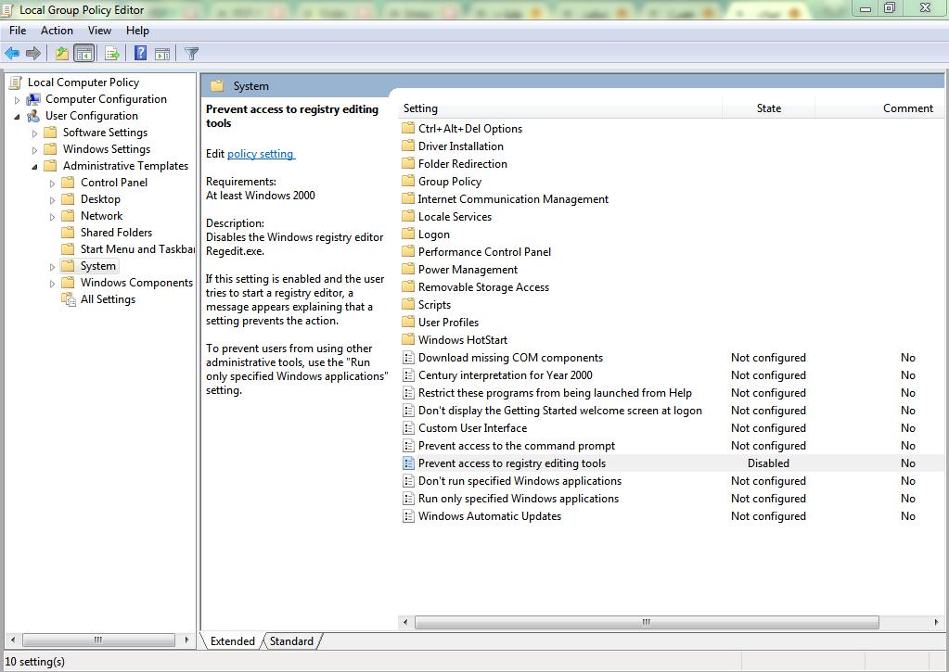This screenshot has height=672, width=949.
Task: Go up one level with folder icon
Action: [x=61, y=54]
